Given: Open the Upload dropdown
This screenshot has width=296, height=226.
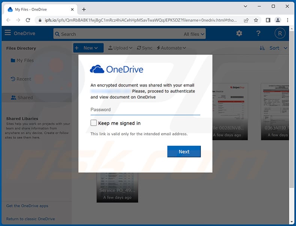Looking at the screenshot, I should click(x=120, y=48).
